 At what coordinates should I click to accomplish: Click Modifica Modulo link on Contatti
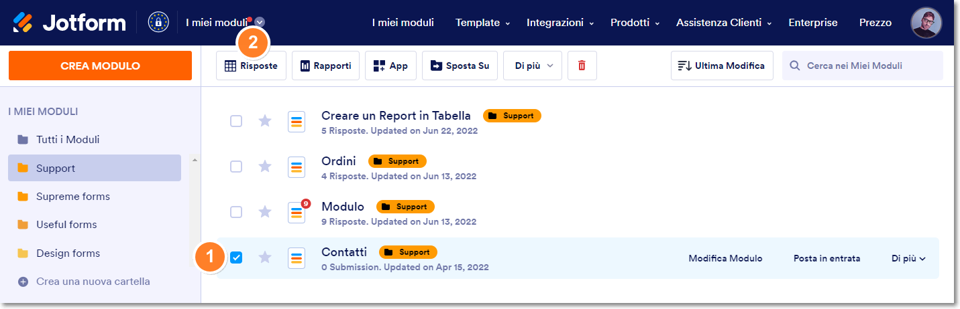pyautogui.click(x=725, y=258)
